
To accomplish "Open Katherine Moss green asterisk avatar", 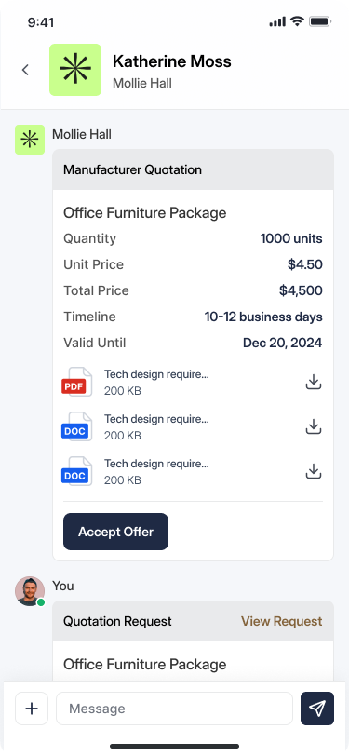I will coord(75,70).
